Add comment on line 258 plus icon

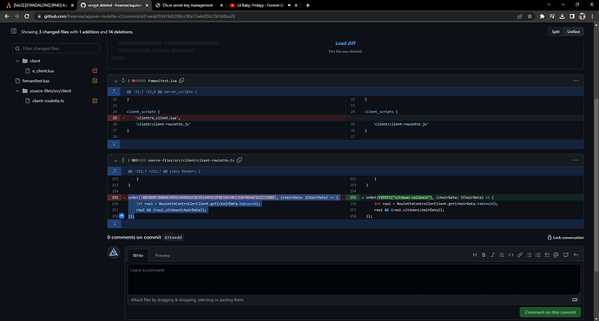[122, 216]
